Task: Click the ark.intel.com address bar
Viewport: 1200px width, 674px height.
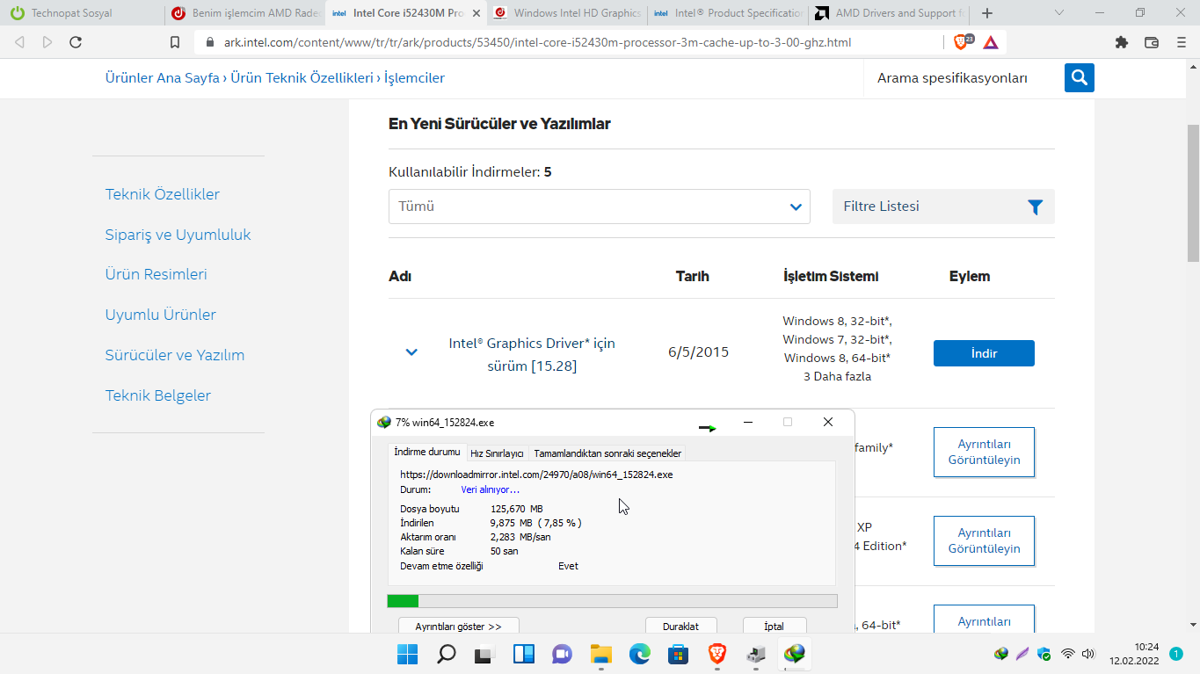Action: [569, 42]
